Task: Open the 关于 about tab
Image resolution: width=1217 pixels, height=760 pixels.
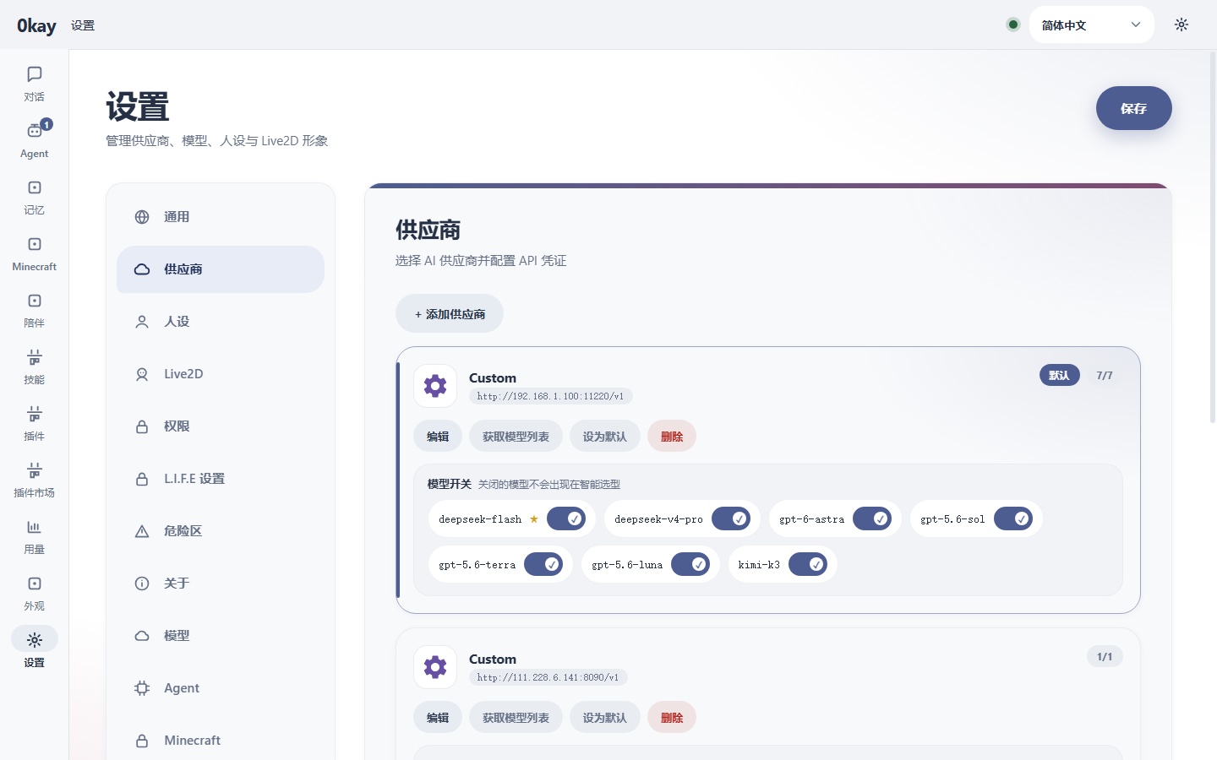Action: point(221,584)
